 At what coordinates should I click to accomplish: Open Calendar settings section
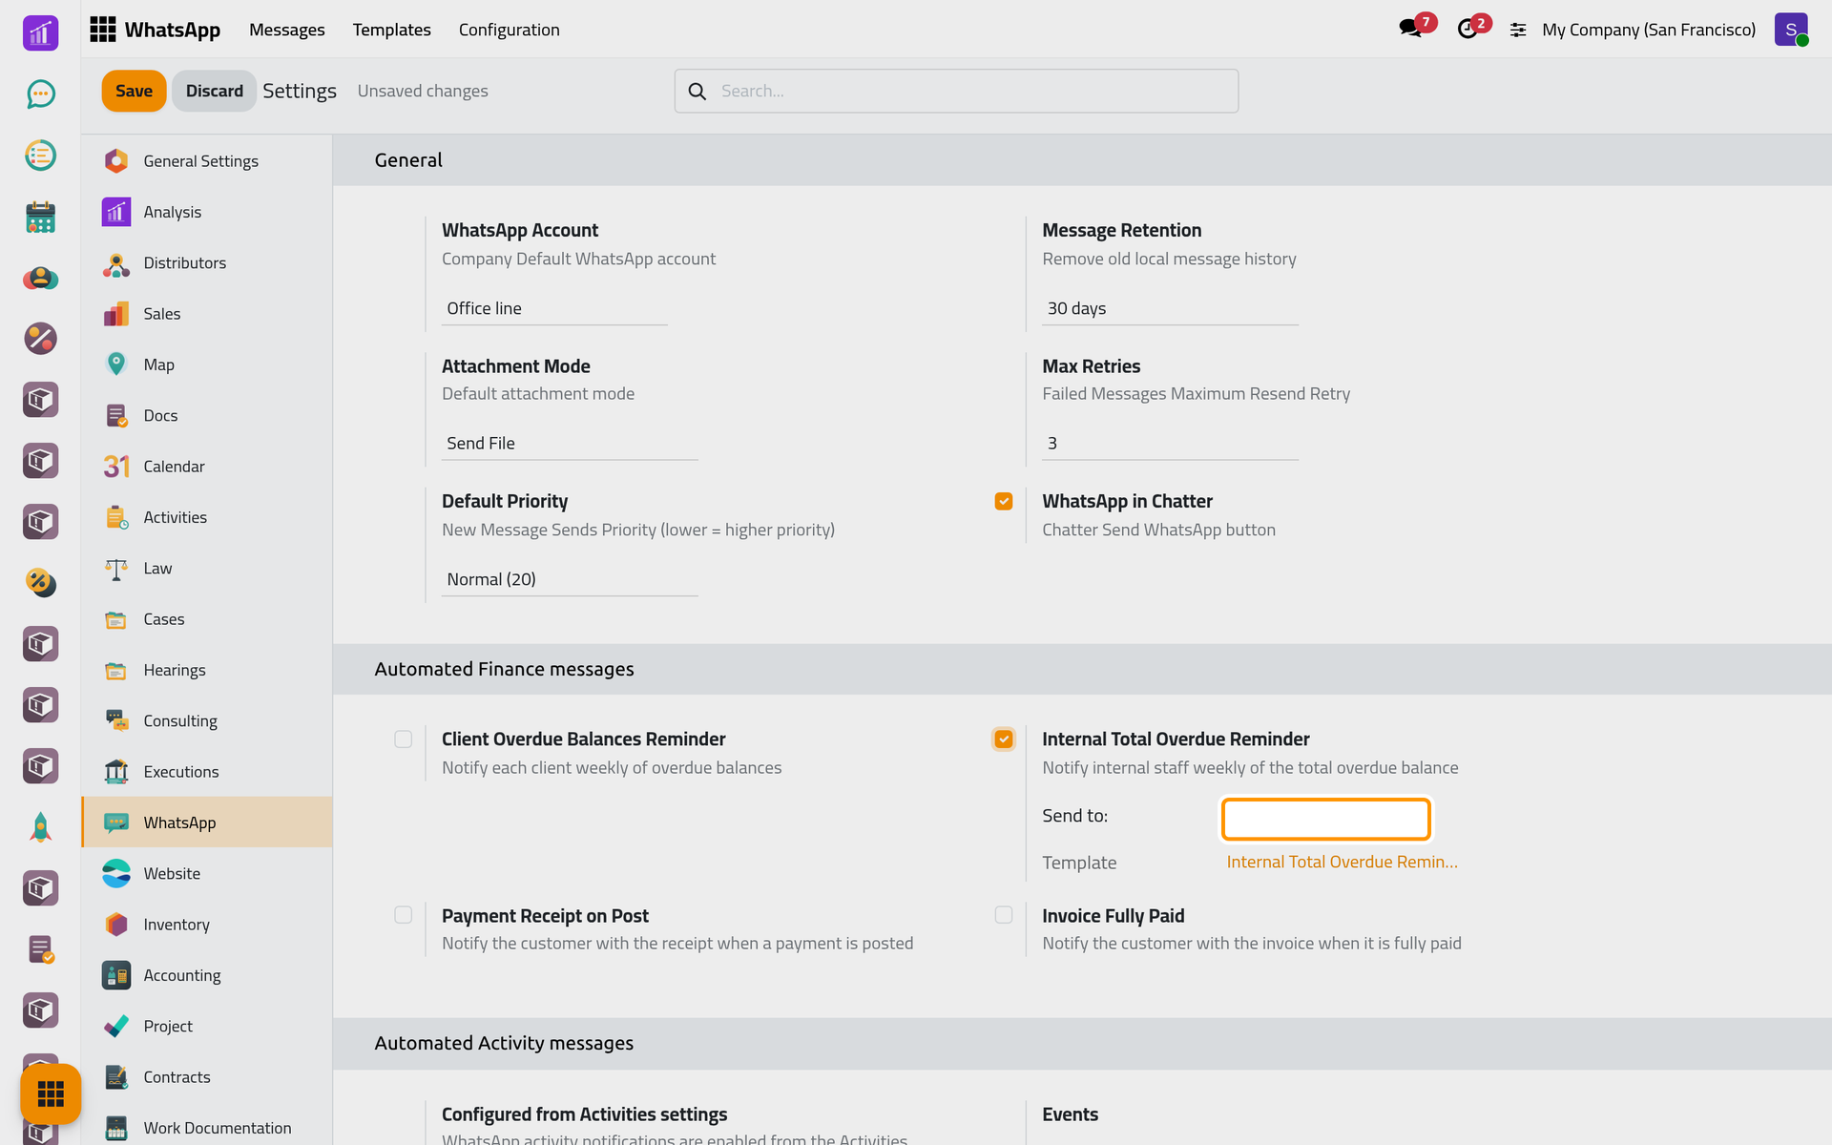pos(207,467)
